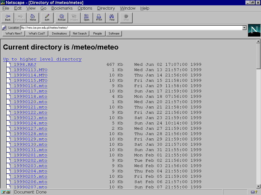Open the 19990206.mto file link
261x195 pixels.
[x=31, y=182]
